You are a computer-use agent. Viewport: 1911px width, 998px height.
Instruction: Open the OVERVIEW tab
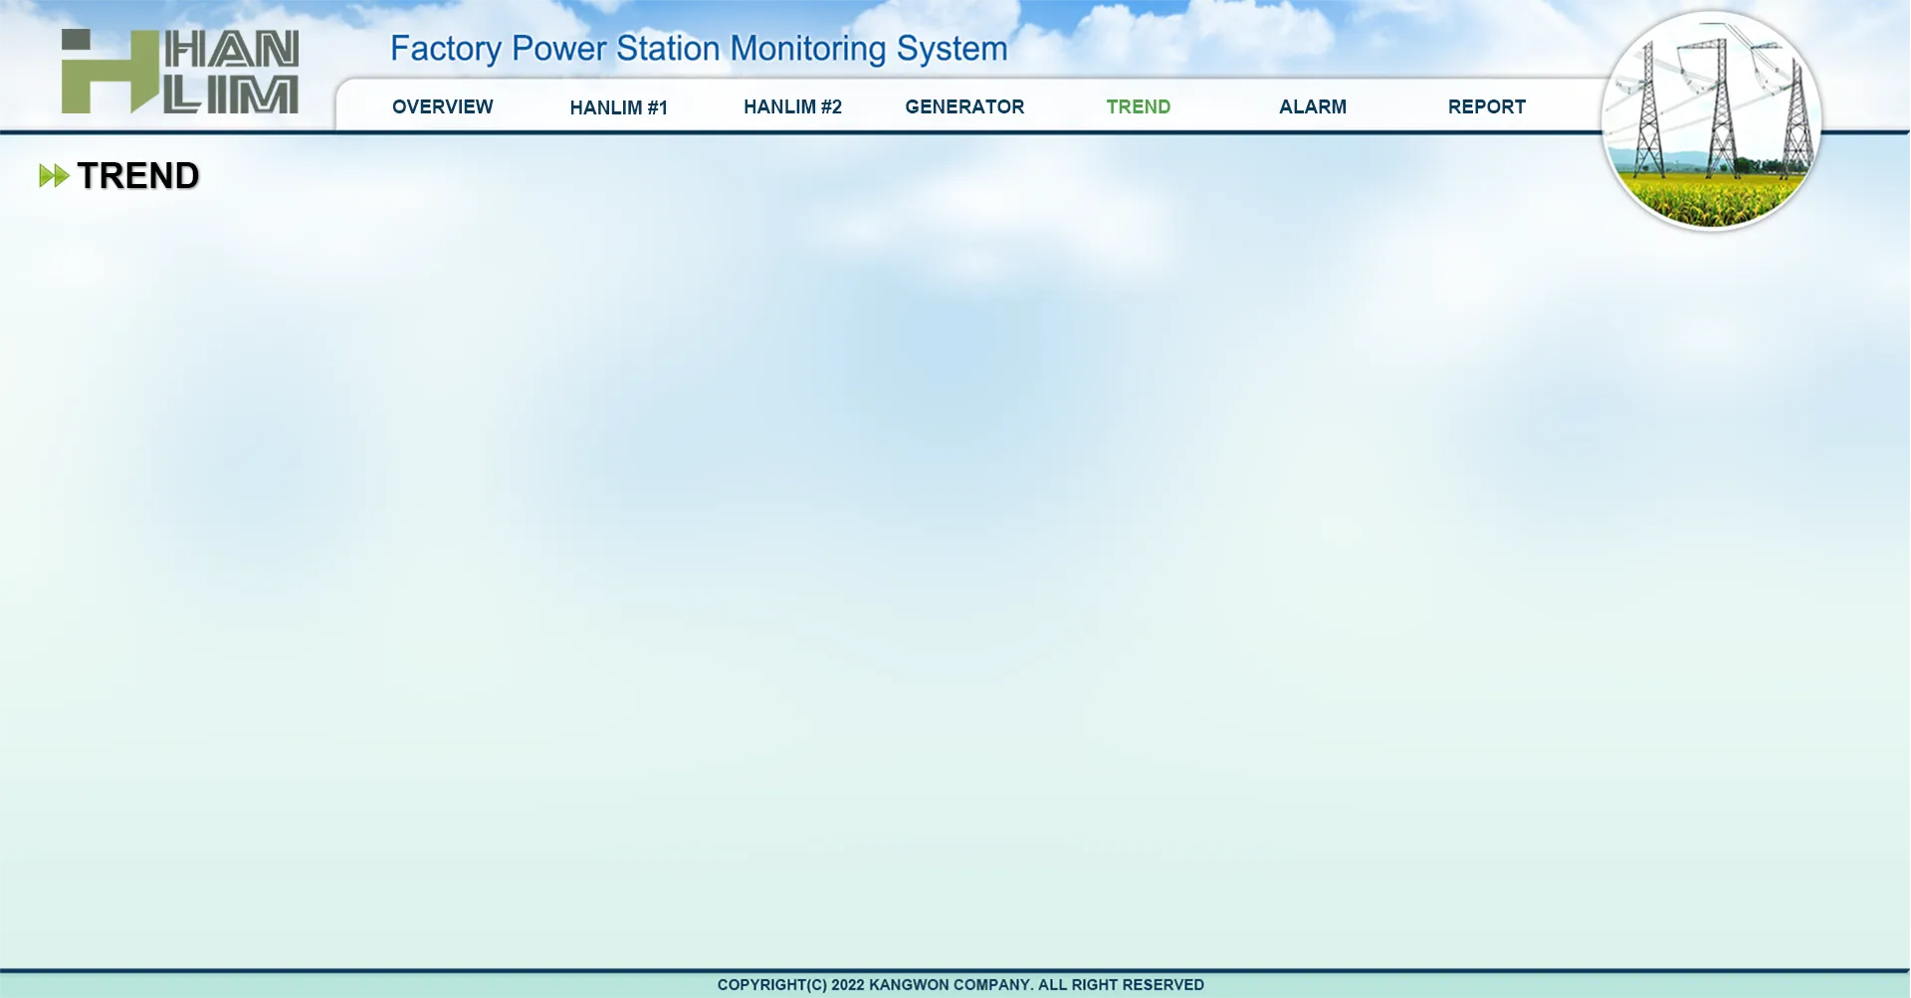[442, 106]
